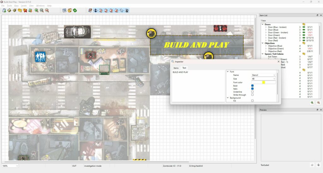
Task: Select the level 2 layer toolbar icon
Action: pos(106,10)
